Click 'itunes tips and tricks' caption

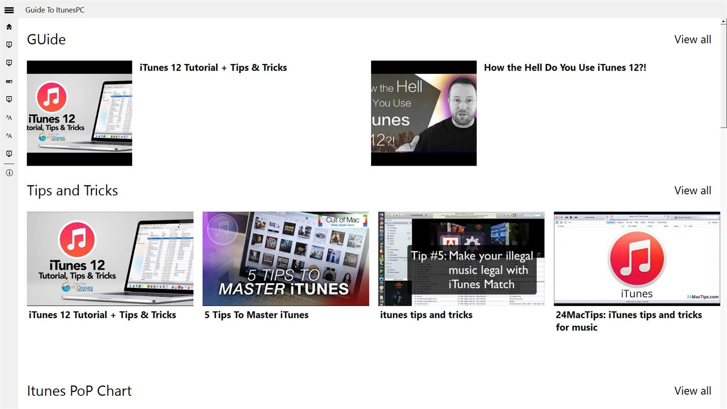426,315
